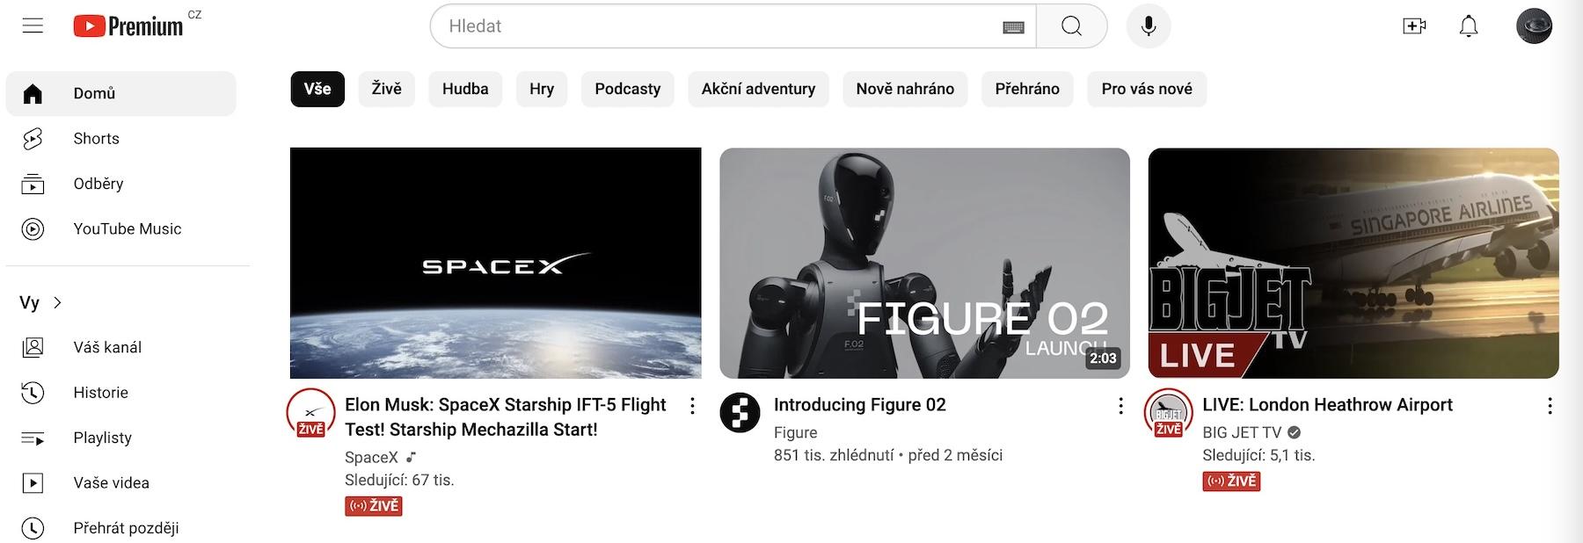The image size is (1583, 543).
Task: Select the Pro vás nové chip
Action: (1147, 89)
